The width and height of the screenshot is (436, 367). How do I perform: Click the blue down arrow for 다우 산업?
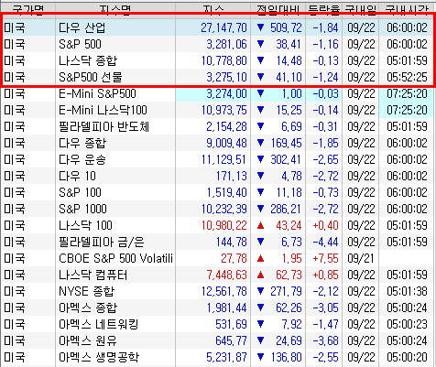point(260,27)
